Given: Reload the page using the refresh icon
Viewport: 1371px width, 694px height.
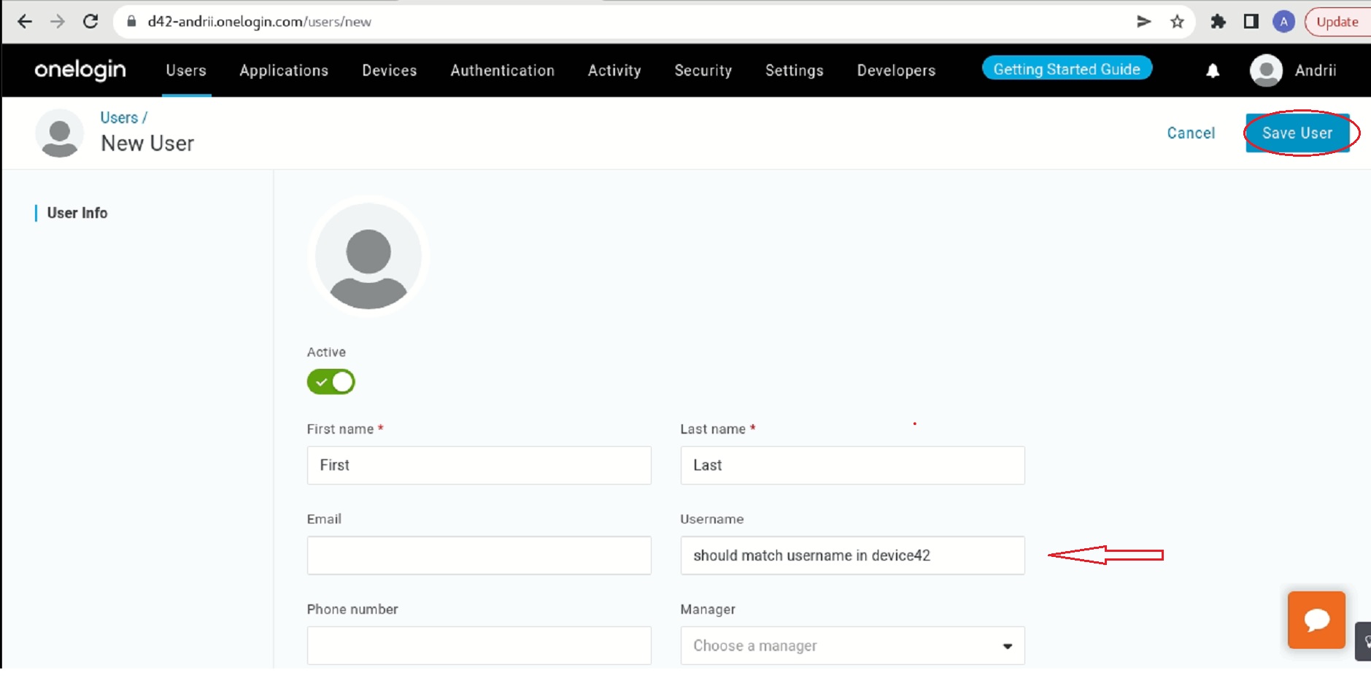Looking at the screenshot, I should 90,22.
